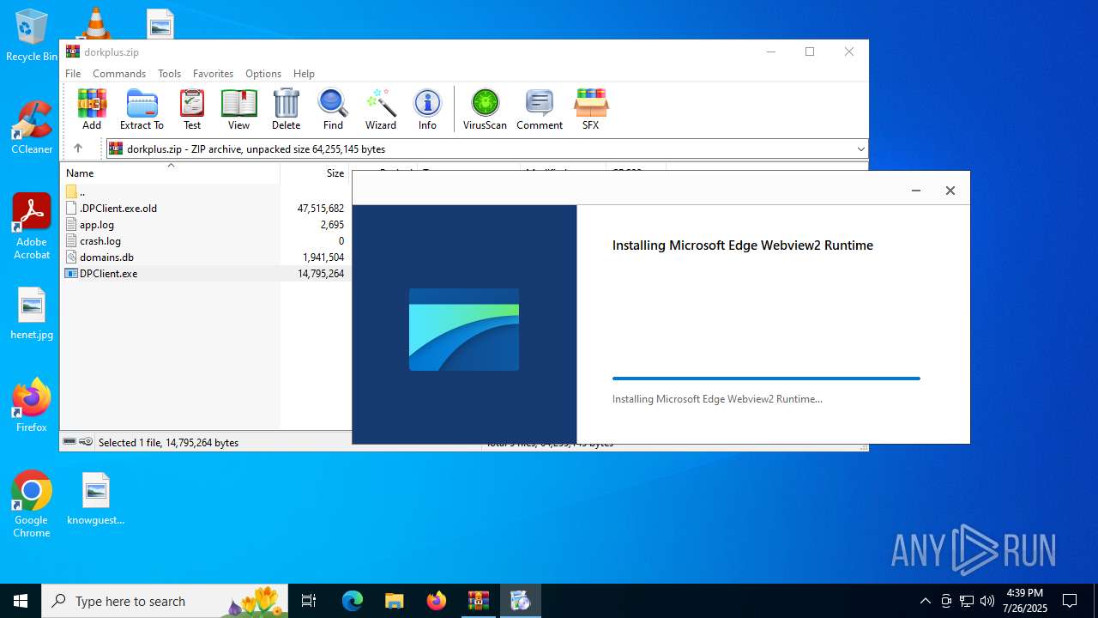Show hidden tray icons chevron
The width and height of the screenshot is (1098, 618).
pyautogui.click(x=925, y=601)
